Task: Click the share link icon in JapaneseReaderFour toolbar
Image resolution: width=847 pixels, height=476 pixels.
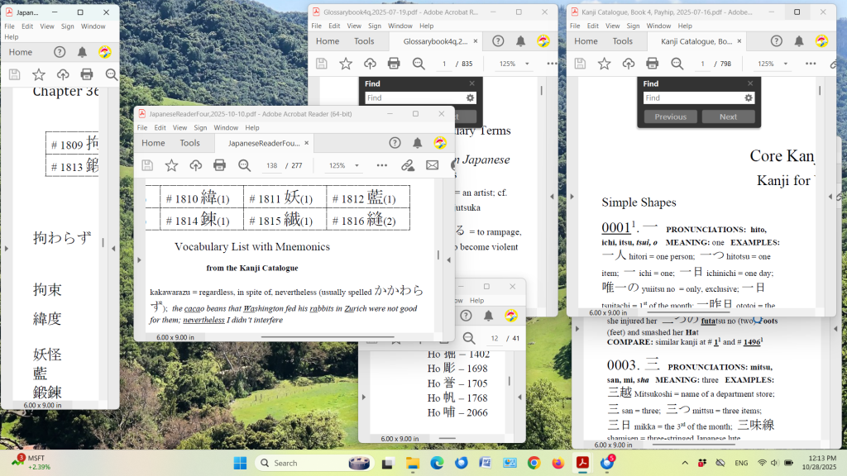Action: 407,165
